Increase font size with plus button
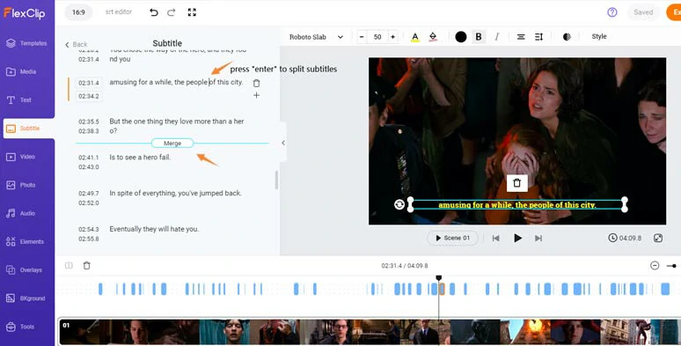 392,37
